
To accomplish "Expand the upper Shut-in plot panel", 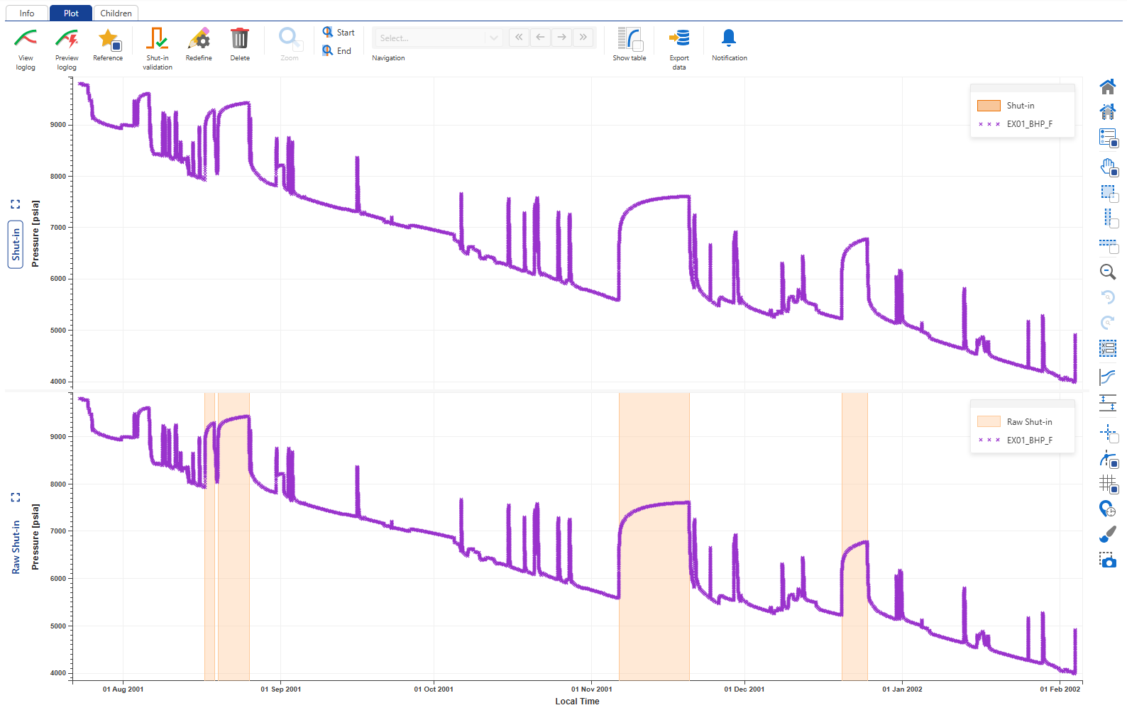I will click(16, 204).
